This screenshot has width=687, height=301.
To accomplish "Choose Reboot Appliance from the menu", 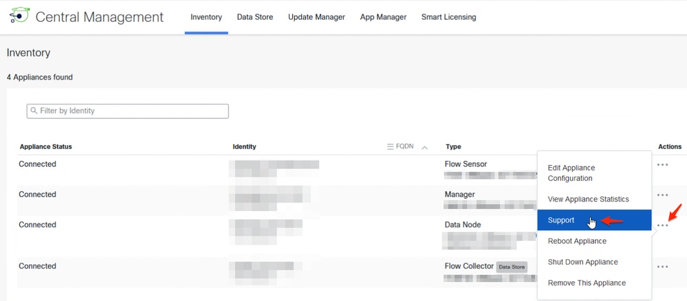I will pyautogui.click(x=594, y=241).
